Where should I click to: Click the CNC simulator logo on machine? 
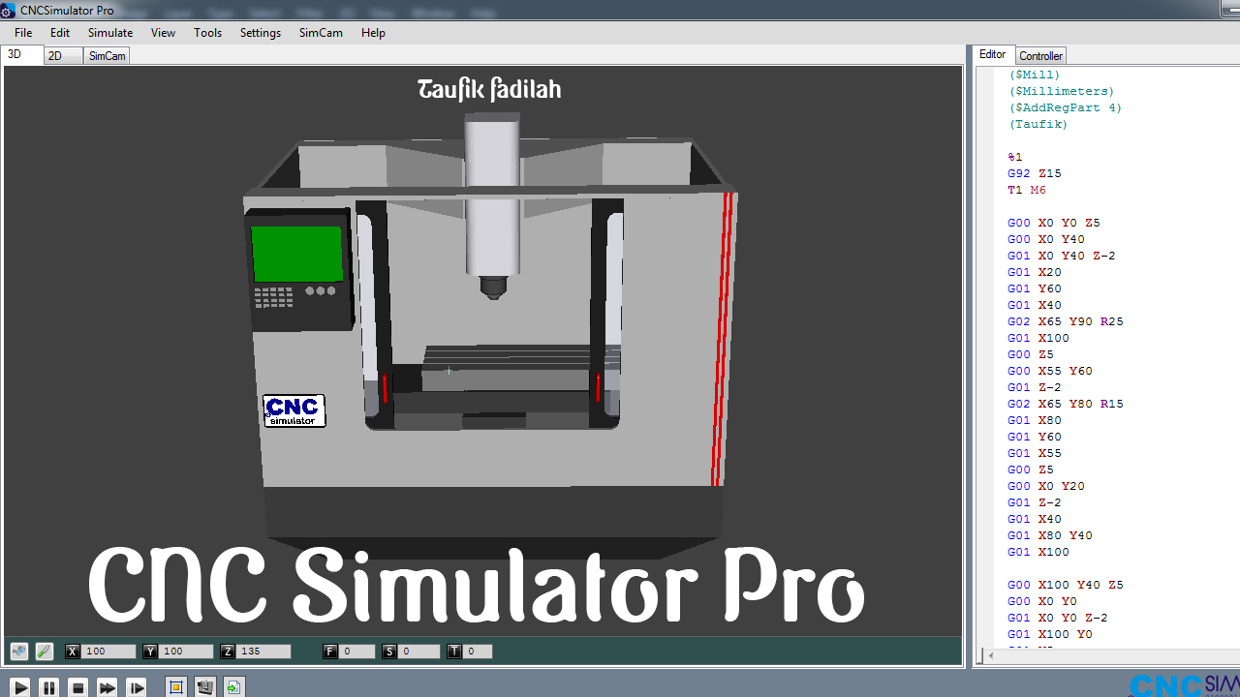tap(294, 410)
